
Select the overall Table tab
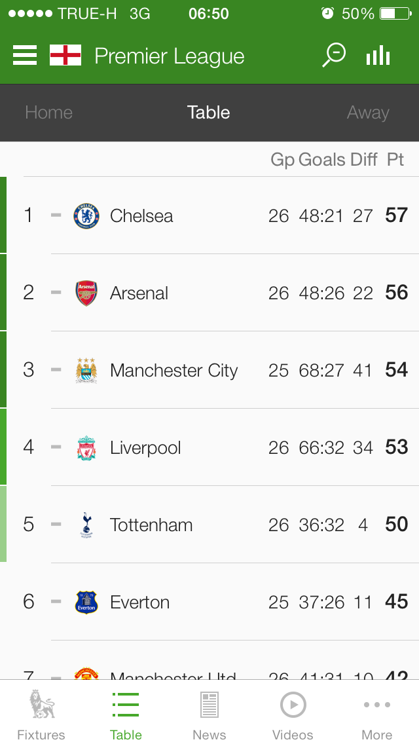209,113
